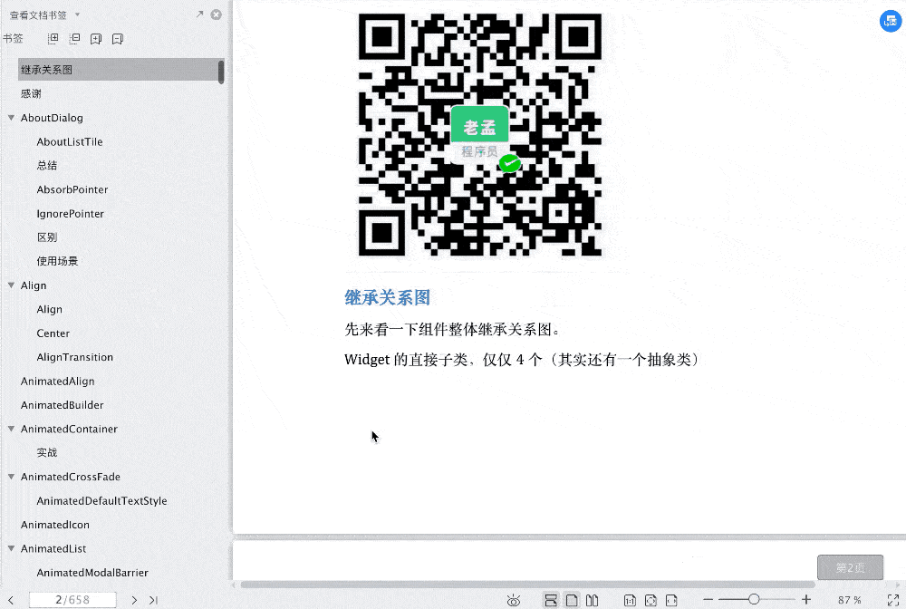Open the AboutListTile bookmark

(70, 141)
